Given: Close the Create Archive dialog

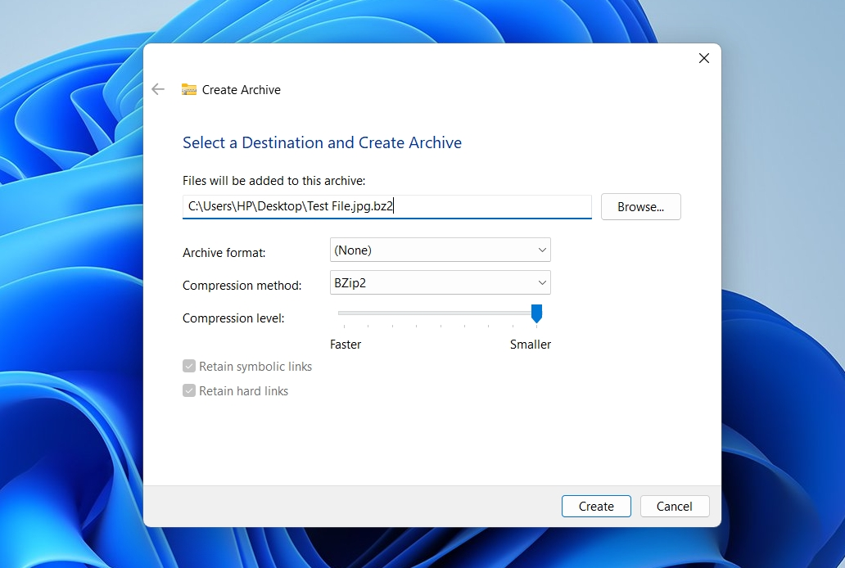Looking at the screenshot, I should (703, 58).
